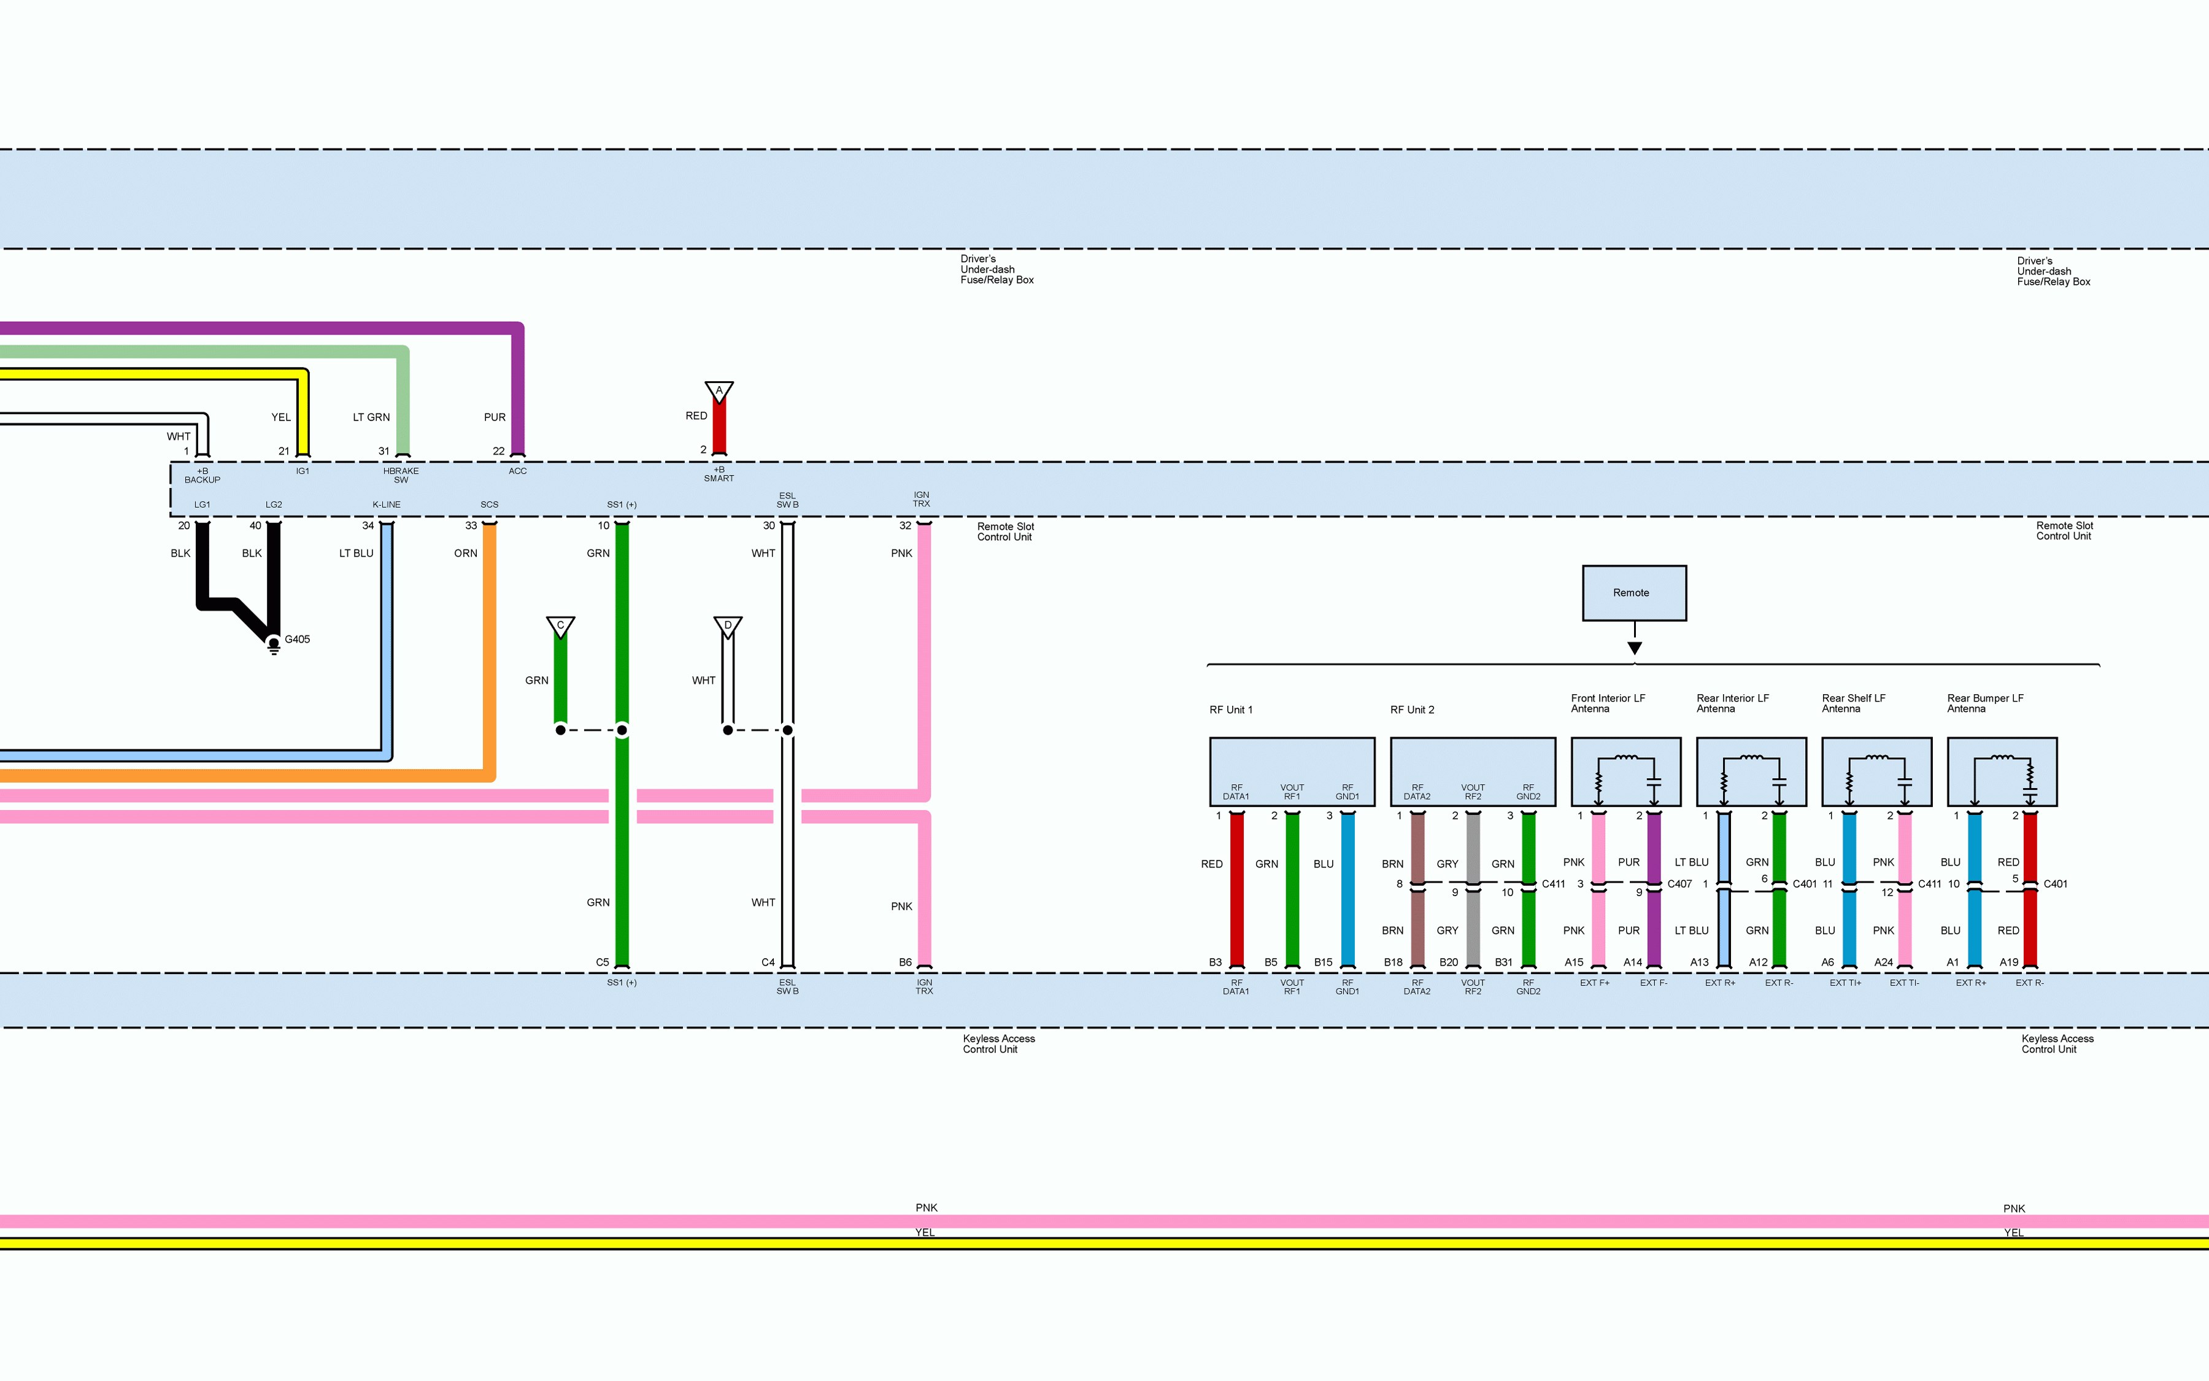Screen dimensions: 2209x1381
Task: Click the C407 connector label
Action: point(1679,884)
